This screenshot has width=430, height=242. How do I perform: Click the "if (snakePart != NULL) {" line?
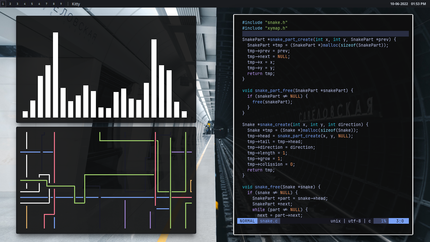click(278, 96)
